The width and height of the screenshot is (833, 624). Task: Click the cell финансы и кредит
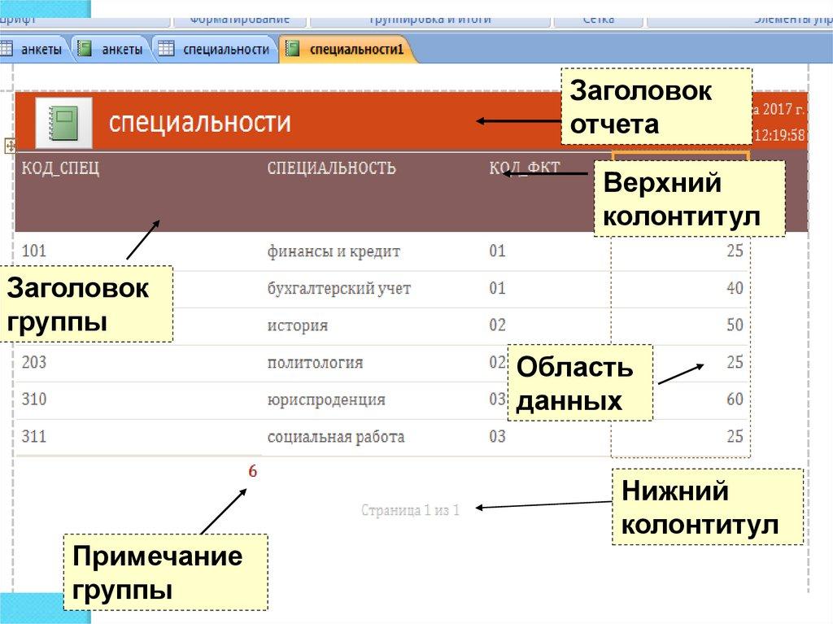[334, 251]
